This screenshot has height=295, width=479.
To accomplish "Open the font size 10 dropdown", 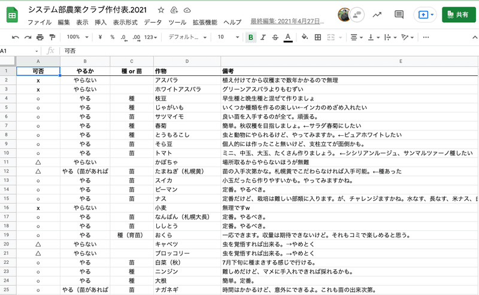I will point(228,37).
